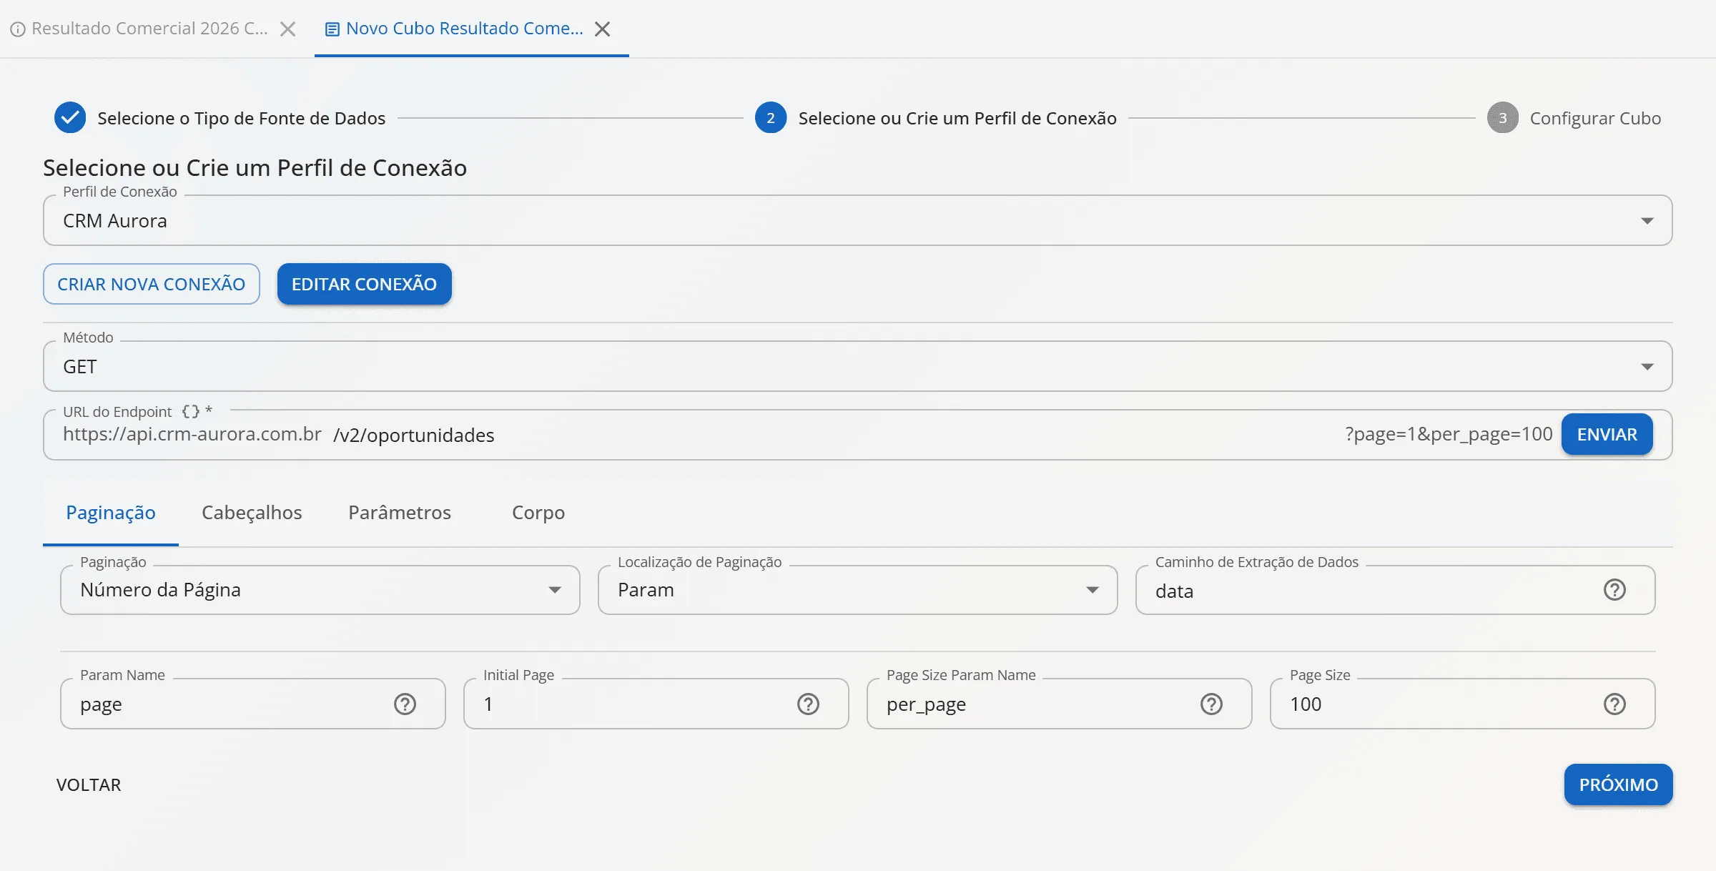The image size is (1716, 871).
Task: Open help icon for Param Name field
Action: (405, 704)
